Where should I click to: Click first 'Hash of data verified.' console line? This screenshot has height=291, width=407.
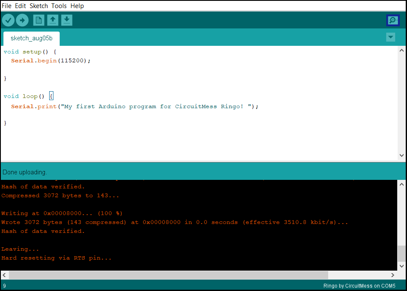[43, 187]
